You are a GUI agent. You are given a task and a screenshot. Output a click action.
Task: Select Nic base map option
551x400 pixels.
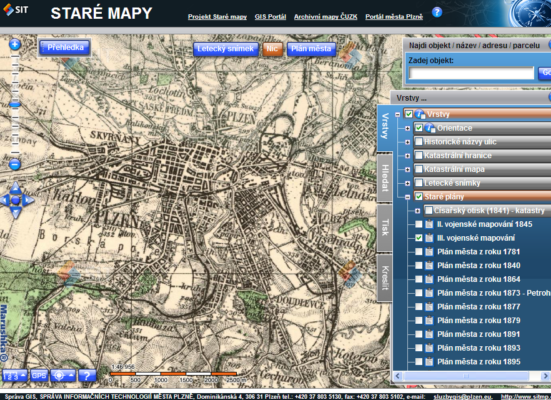tap(272, 49)
